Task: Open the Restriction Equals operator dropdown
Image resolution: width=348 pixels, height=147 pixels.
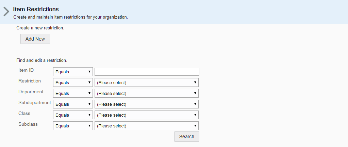Action: click(x=73, y=83)
